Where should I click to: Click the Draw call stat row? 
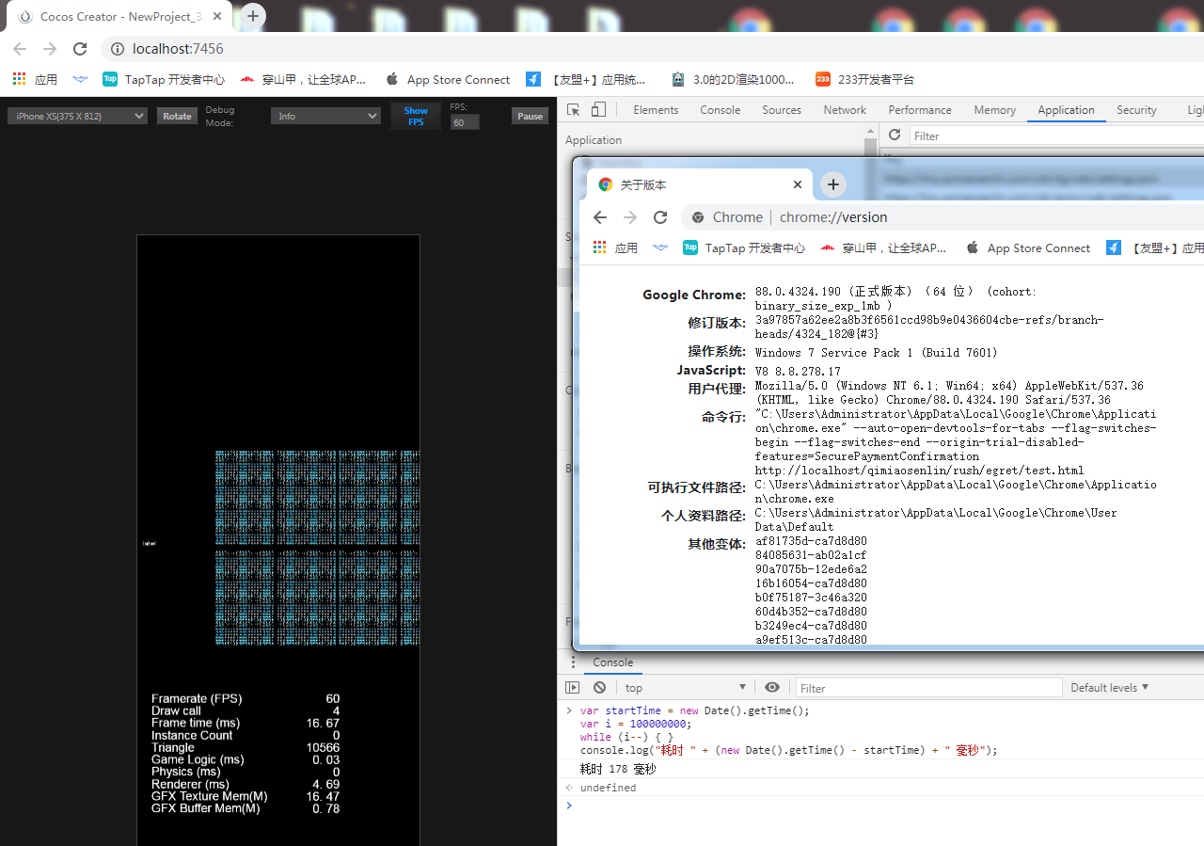[x=246, y=711]
